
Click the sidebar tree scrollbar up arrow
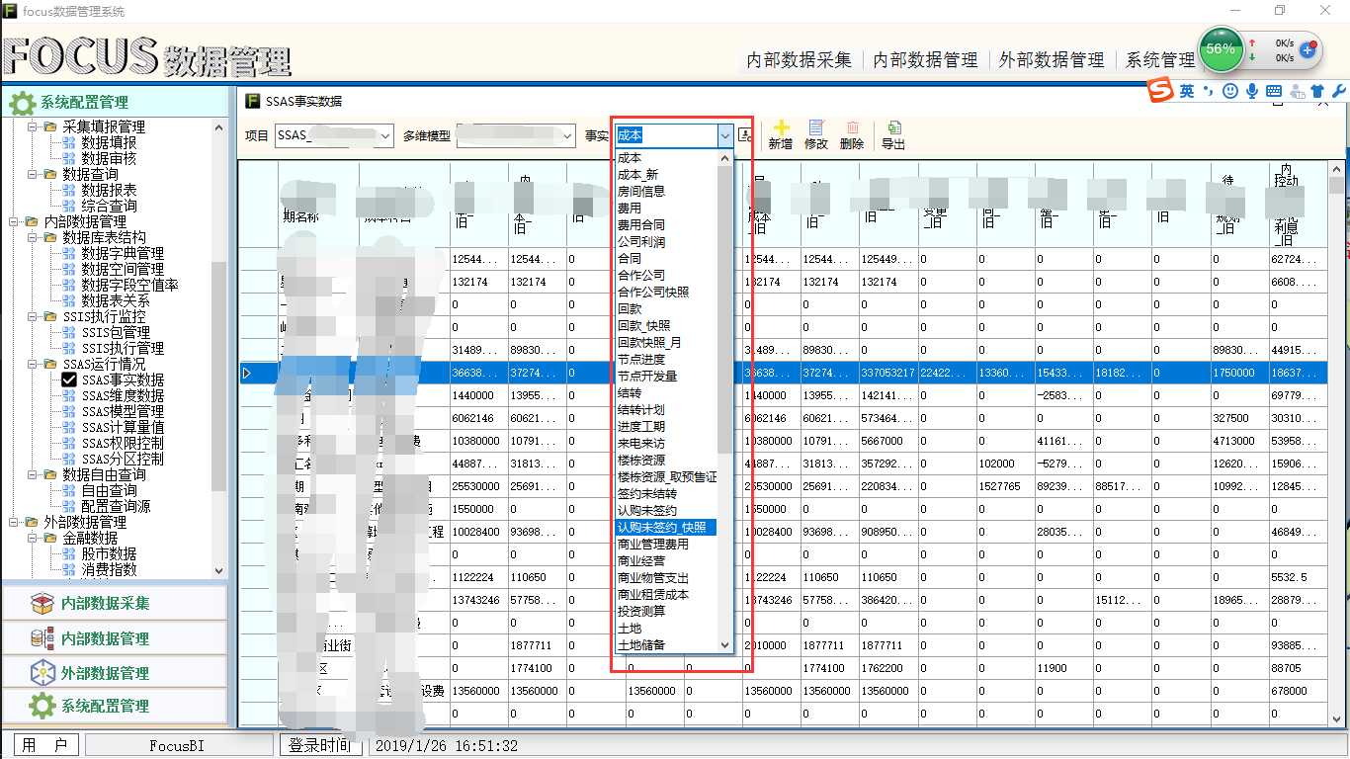(219, 126)
